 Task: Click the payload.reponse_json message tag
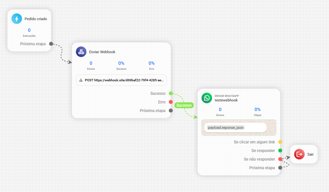pyautogui.click(x=226, y=128)
